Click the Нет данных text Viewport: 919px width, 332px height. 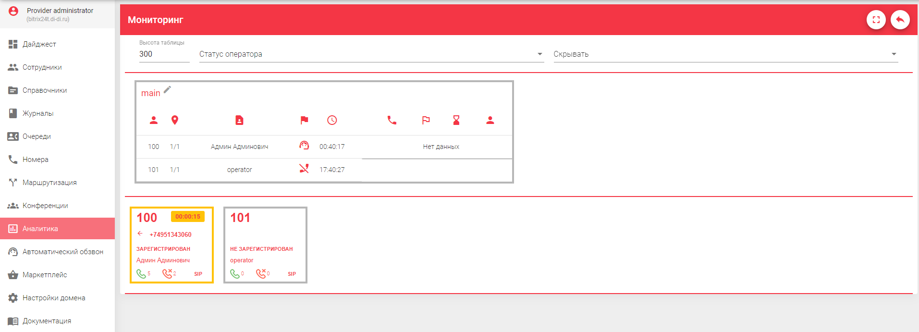441,147
